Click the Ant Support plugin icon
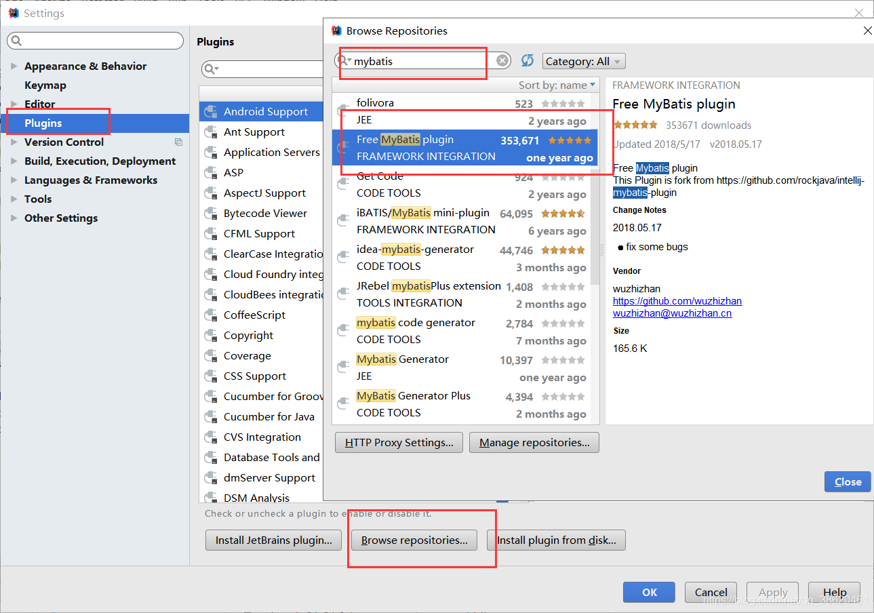Screen dimensions: 874x613 pos(211,132)
